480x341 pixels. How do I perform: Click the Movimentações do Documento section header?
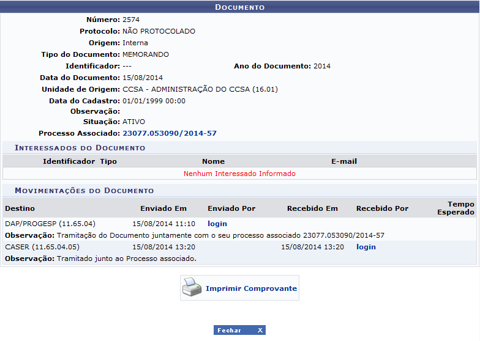(84, 191)
